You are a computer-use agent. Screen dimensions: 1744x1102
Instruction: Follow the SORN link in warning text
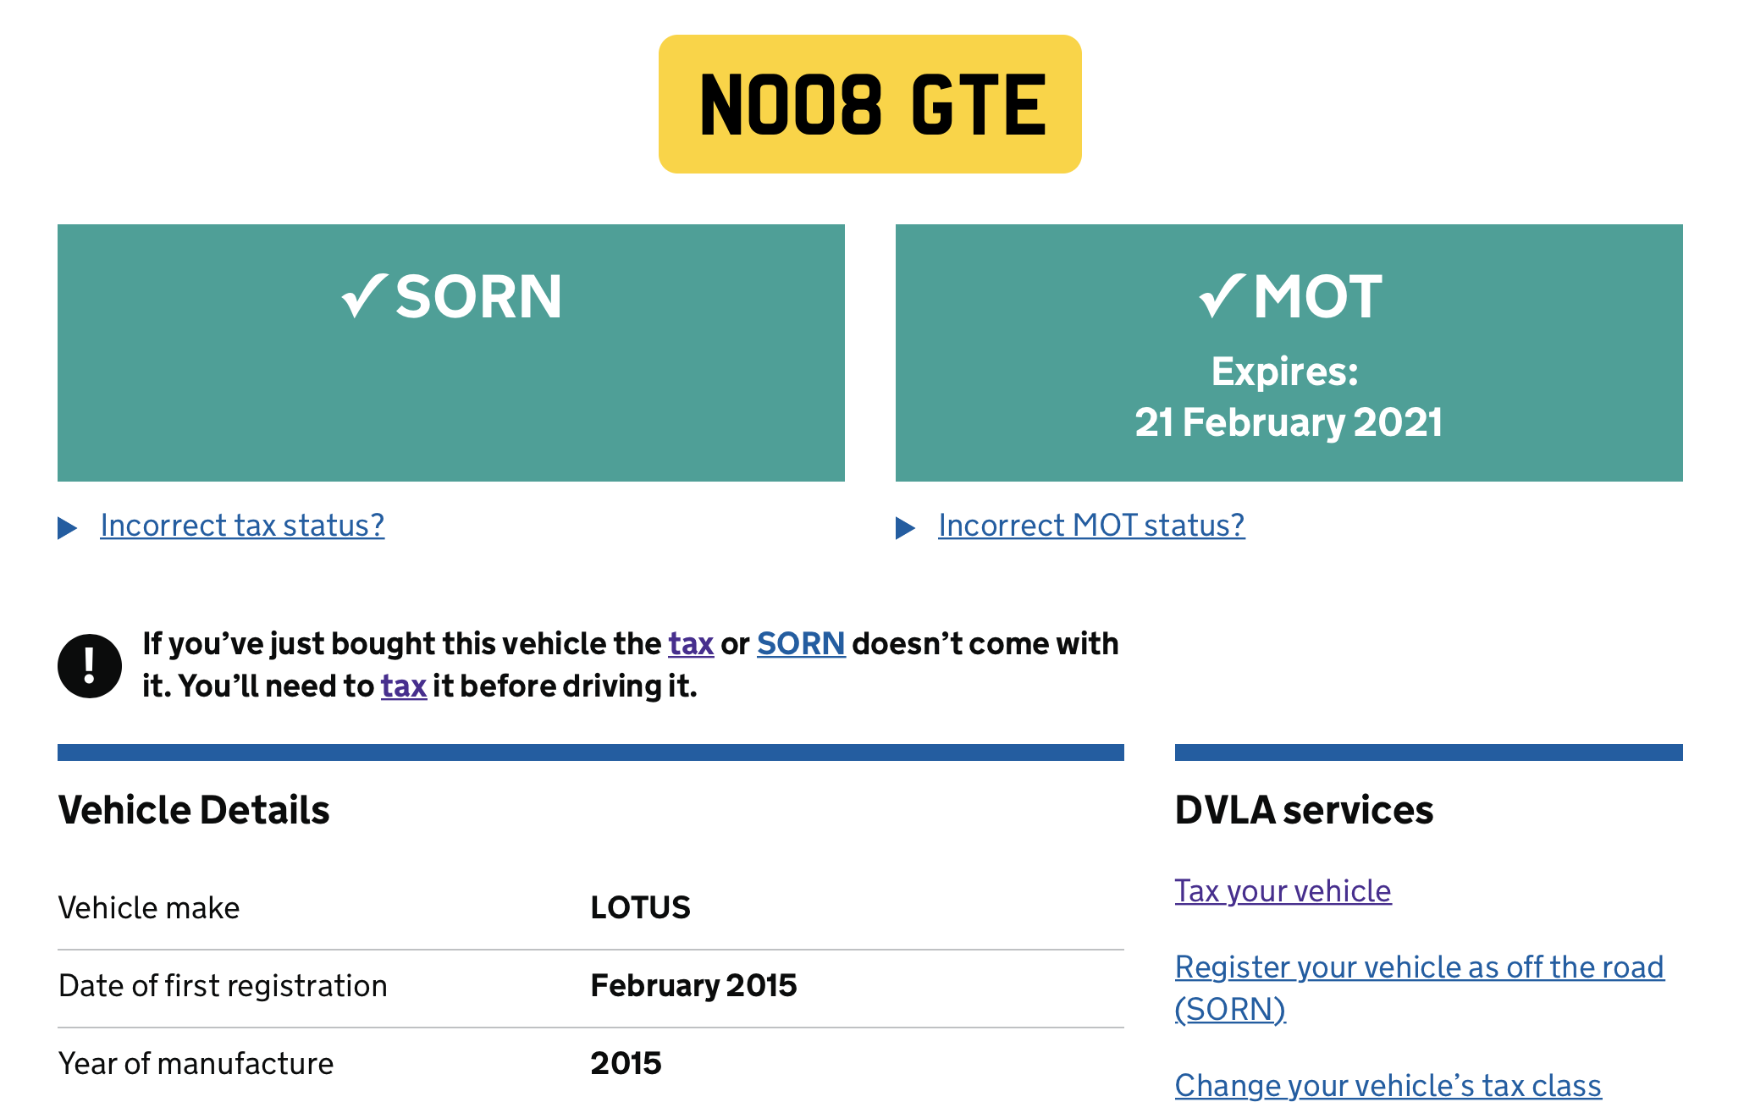[801, 644]
